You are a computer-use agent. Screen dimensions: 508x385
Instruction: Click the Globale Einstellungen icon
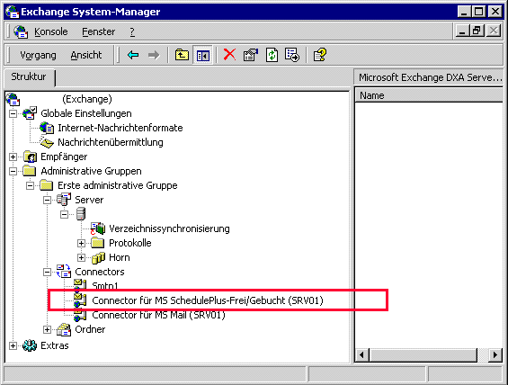click(x=30, y=113)
